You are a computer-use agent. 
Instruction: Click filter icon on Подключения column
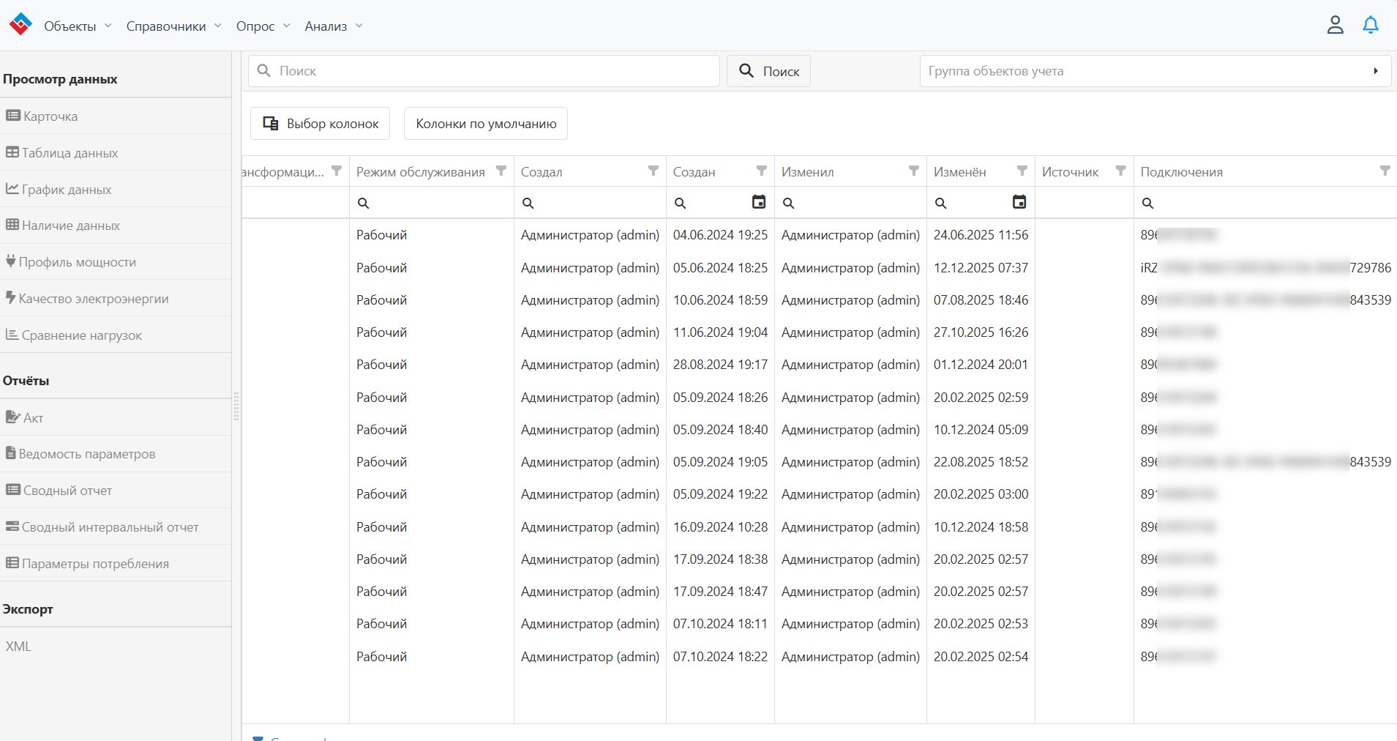1385,171
